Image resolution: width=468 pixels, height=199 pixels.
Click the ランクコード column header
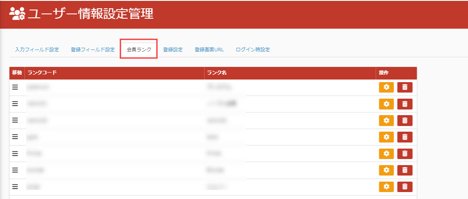click(42, 73)
